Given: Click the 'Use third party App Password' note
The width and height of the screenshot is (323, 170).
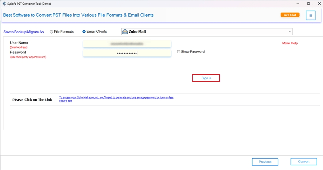Looking at the screenshot, I should tap(28, 57).
